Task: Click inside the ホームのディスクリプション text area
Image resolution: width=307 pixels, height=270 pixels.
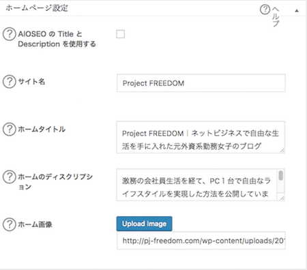Action: point(196,185)
